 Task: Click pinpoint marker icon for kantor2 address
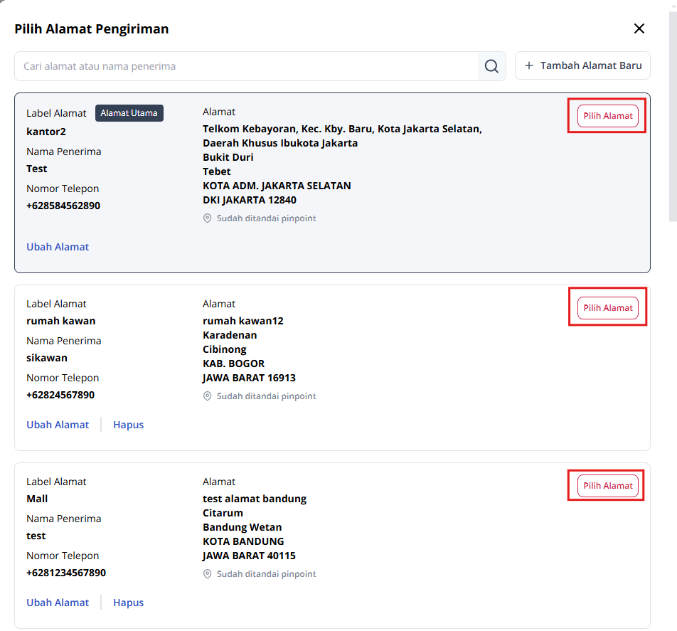tap(208, 218)
